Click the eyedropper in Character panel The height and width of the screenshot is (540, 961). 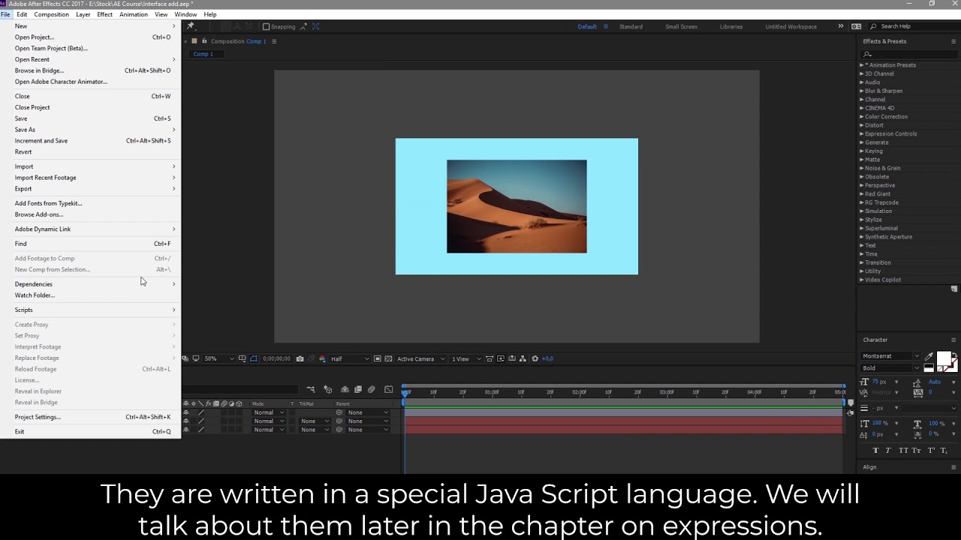[x=929, y=356]
